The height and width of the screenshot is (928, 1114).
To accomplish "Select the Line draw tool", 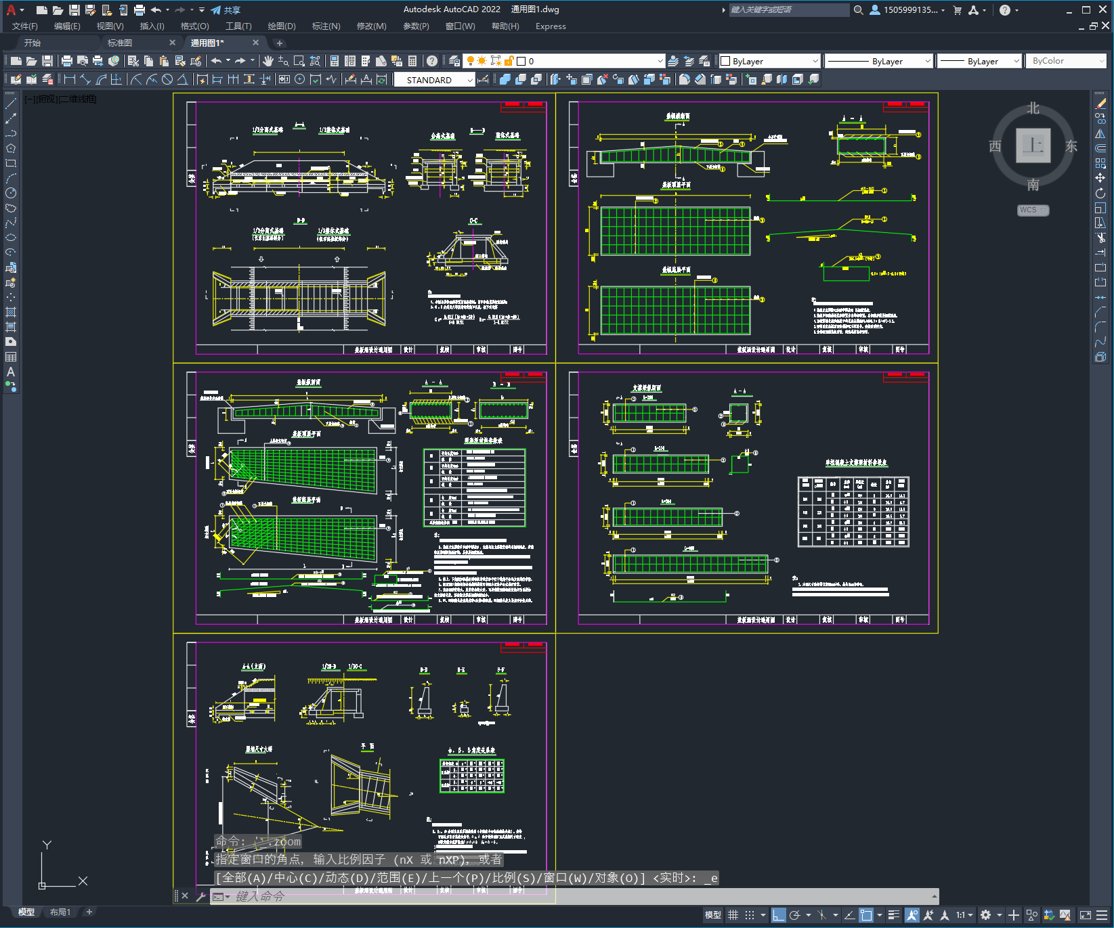I will pyautogui.click(x=11, y=104).
